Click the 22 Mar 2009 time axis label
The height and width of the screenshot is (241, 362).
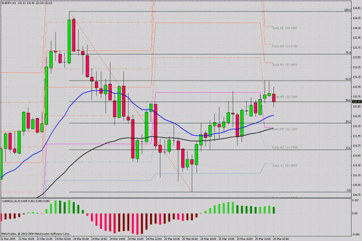(x=8, y=239)
